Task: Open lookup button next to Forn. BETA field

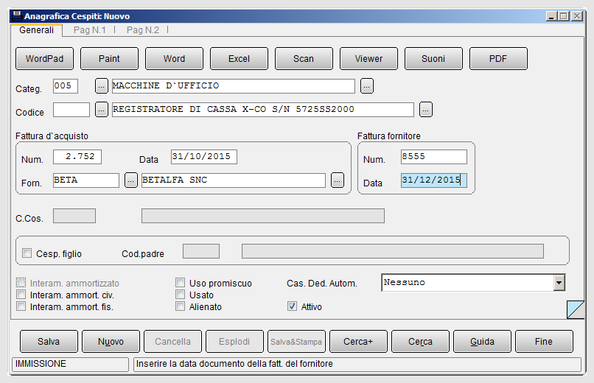Action: click(131, 180)
